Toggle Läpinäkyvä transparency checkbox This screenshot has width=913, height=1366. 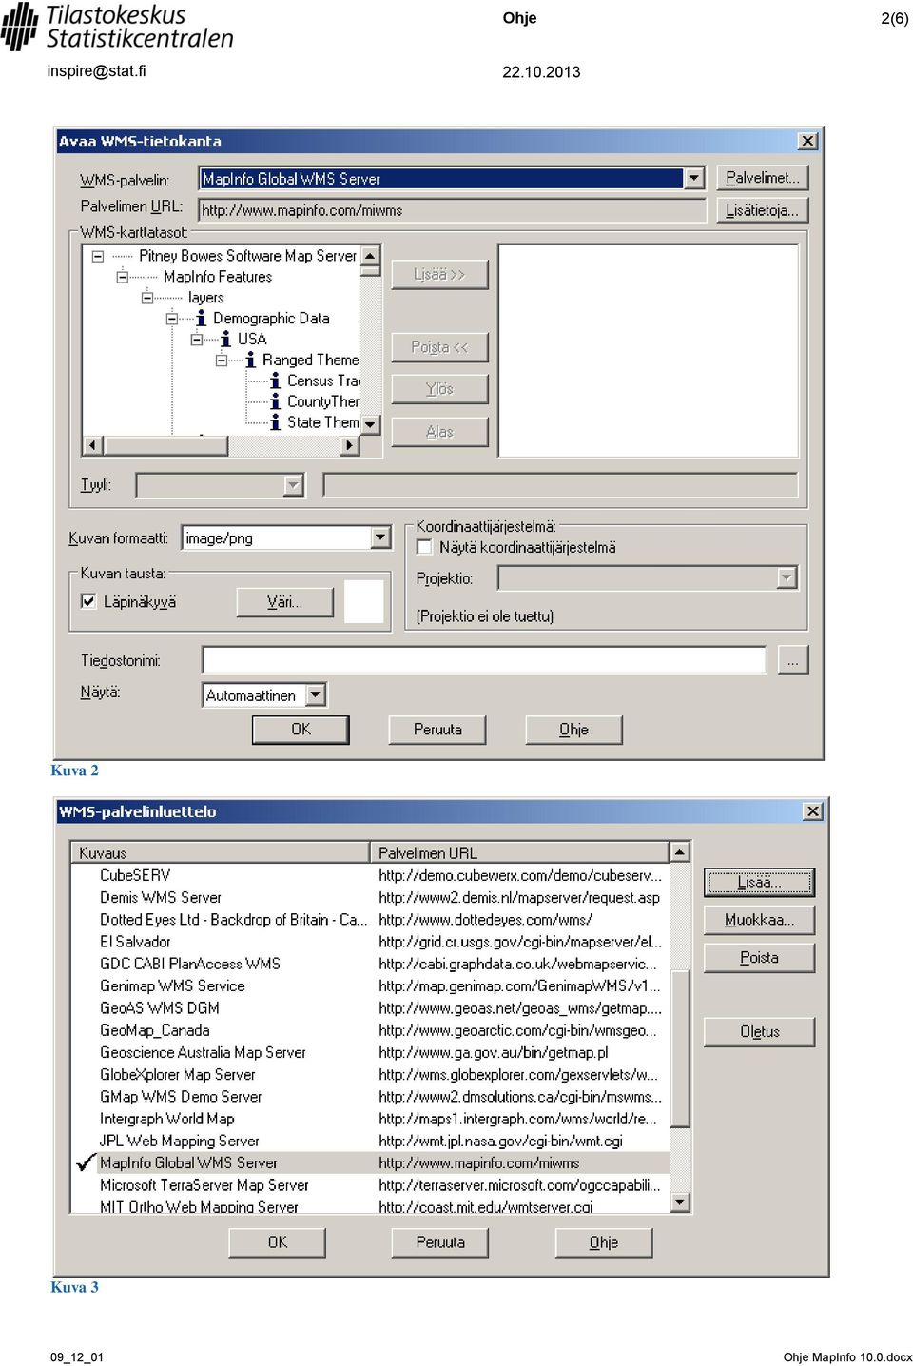click(x=88, y=601)
